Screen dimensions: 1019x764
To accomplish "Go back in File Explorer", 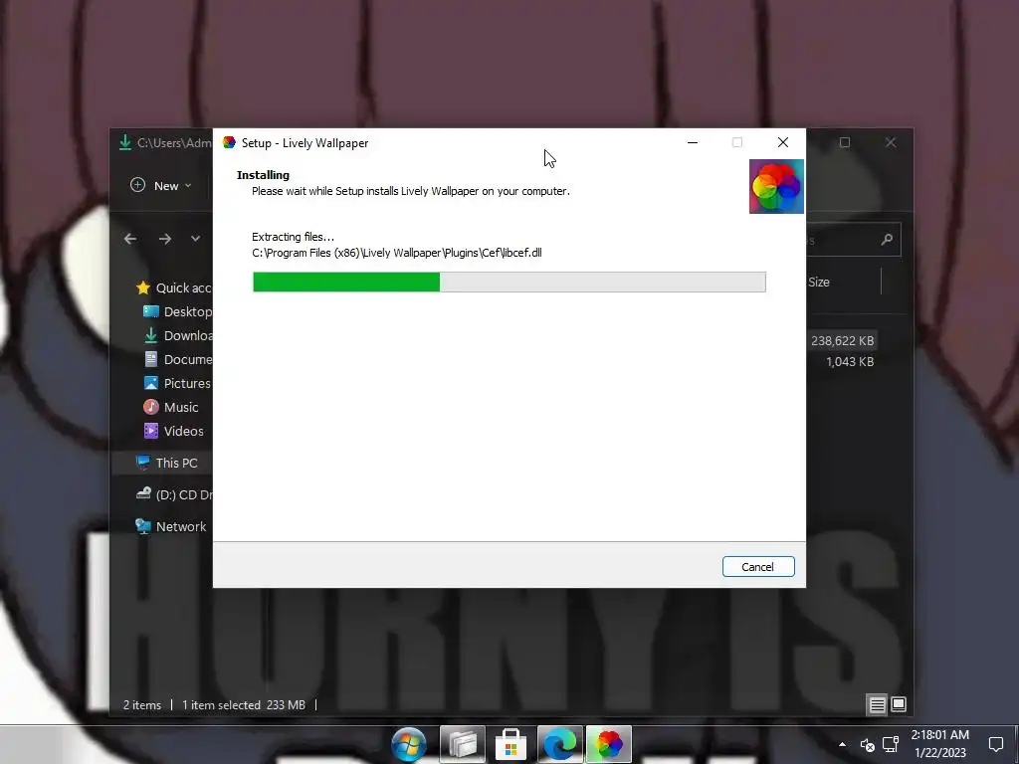I will [130, 239].
